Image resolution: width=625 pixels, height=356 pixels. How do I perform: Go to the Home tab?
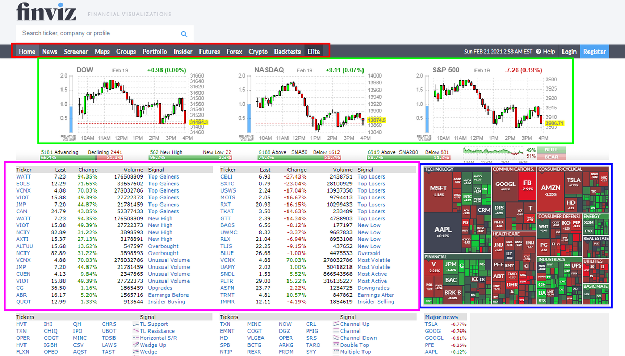(x=27, y=52)
